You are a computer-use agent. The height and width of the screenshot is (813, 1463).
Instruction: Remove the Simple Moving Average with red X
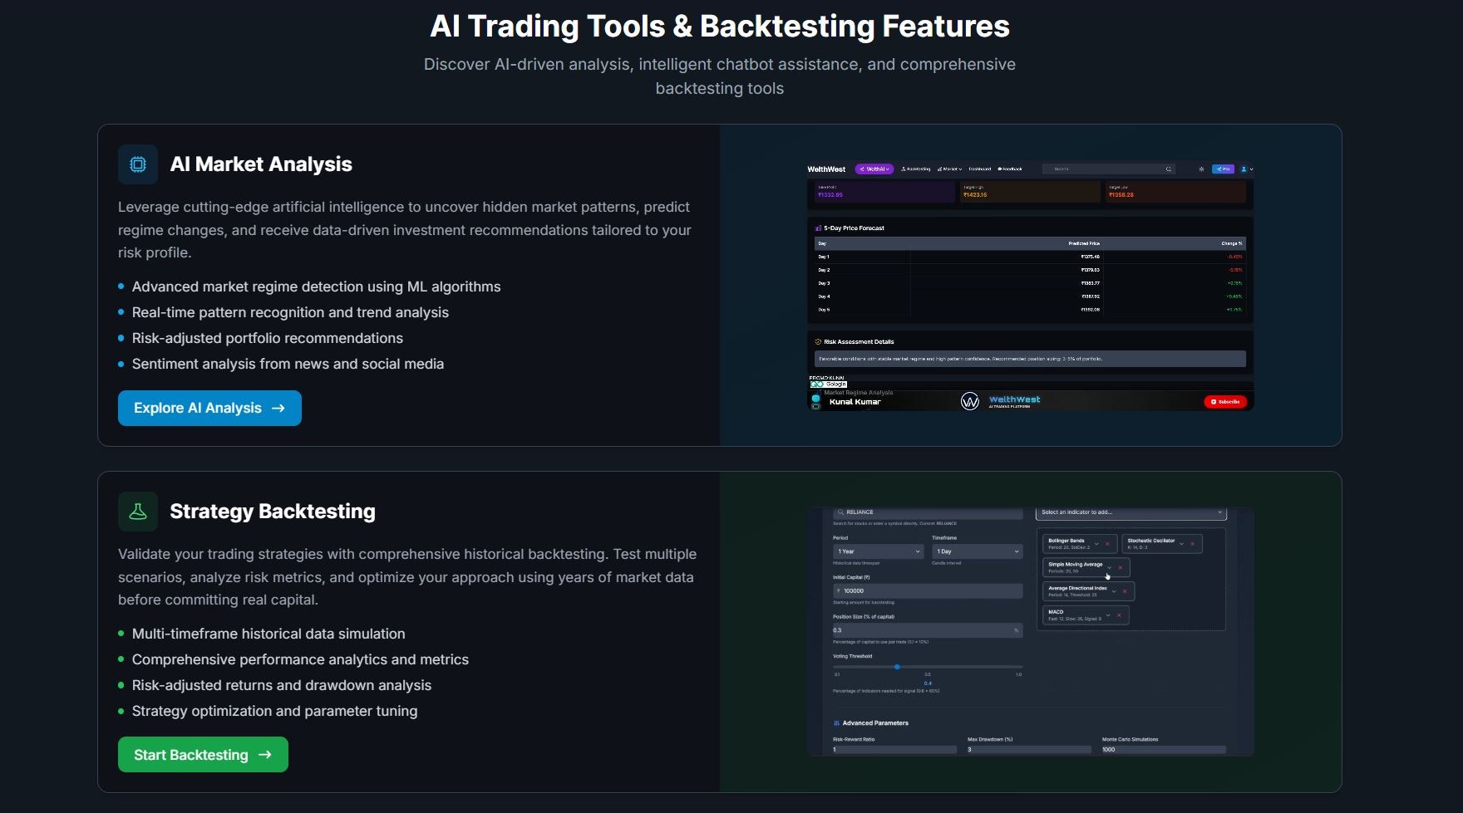tap(1120, 568)
